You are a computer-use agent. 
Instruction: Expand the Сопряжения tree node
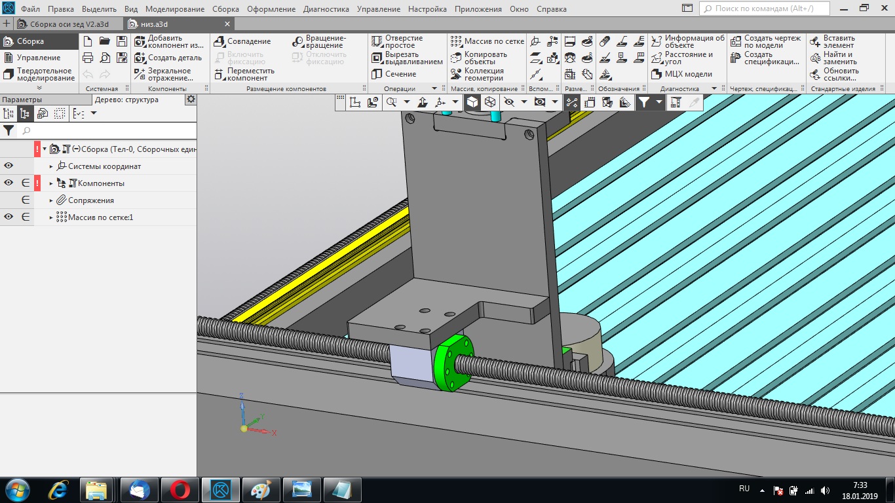(x=51, y=200)
